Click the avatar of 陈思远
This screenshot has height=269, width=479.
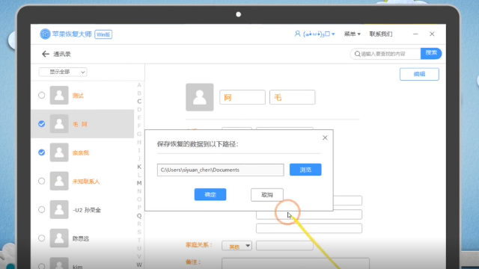59,238
